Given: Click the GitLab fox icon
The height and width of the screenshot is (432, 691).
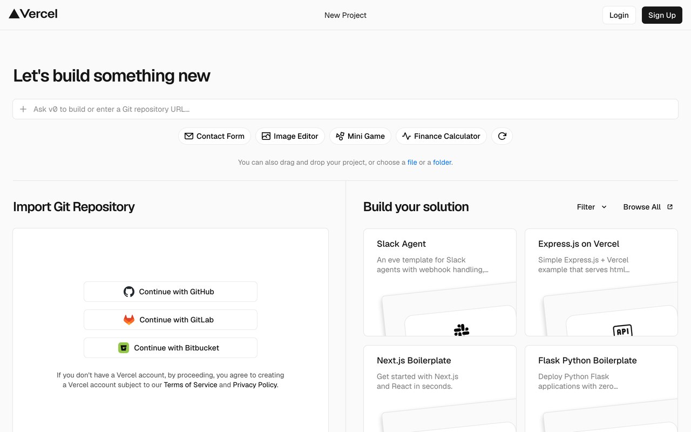Looking at the screenshot, I should click(129, 320).
